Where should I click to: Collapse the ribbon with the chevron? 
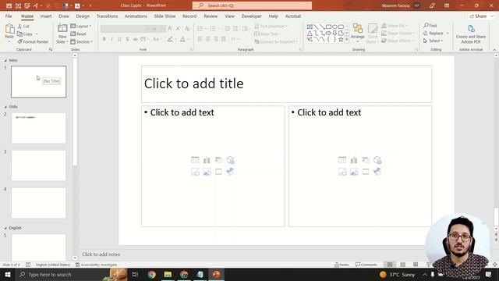(494, 50)
